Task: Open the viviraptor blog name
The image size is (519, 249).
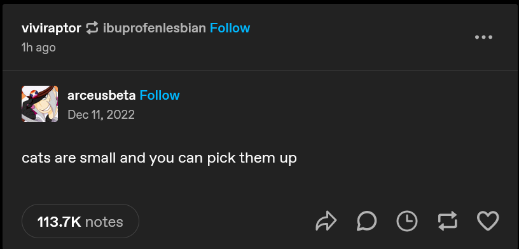Action: point(52,29)
